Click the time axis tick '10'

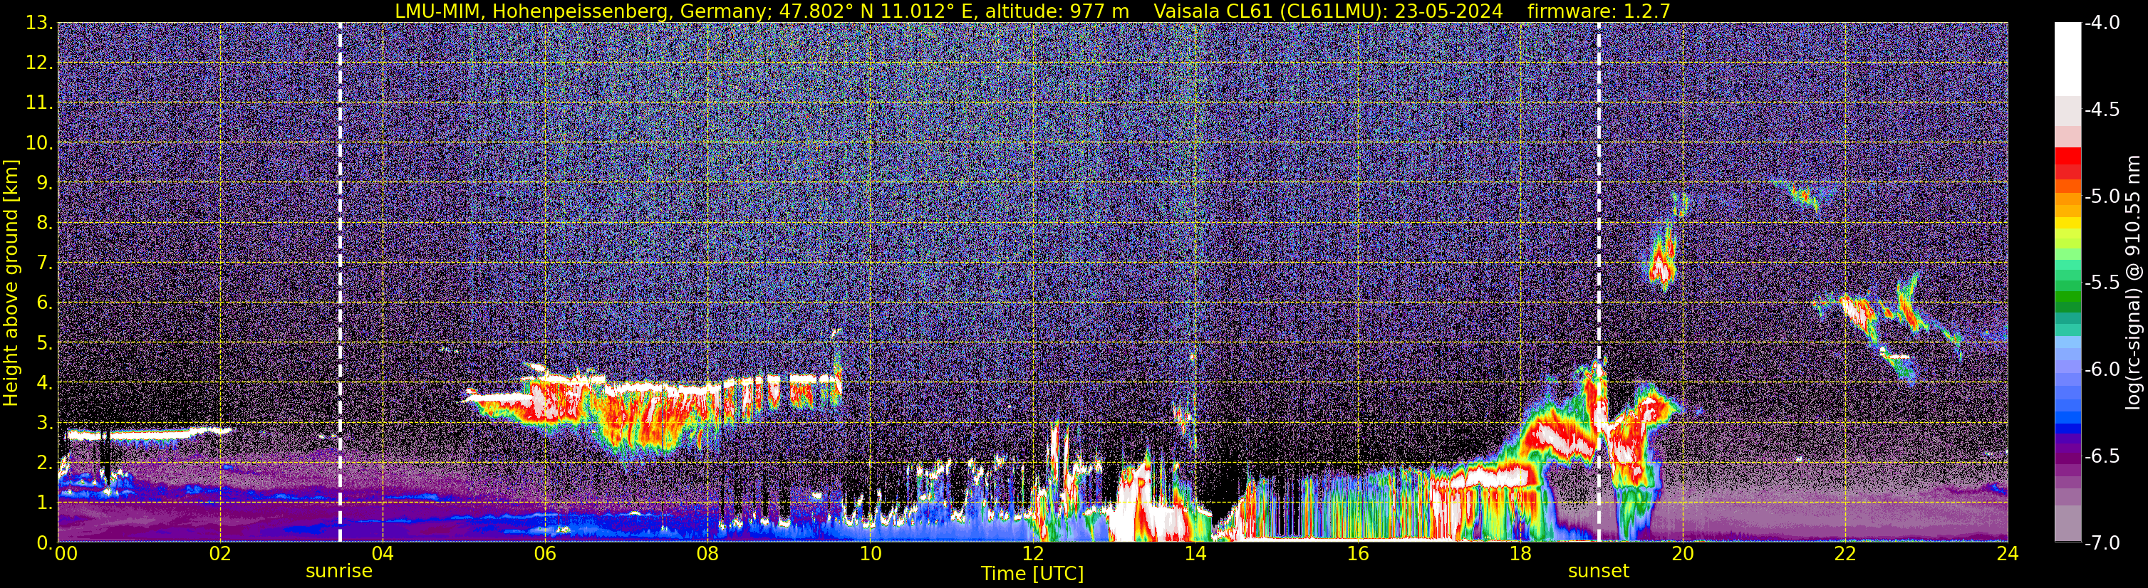coord(870,554)
